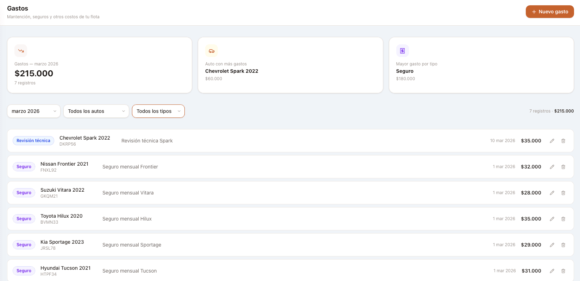Click the $215.000 total in Gastos card
The width and height of the screenshot is (580, 281).
[34, 74]
